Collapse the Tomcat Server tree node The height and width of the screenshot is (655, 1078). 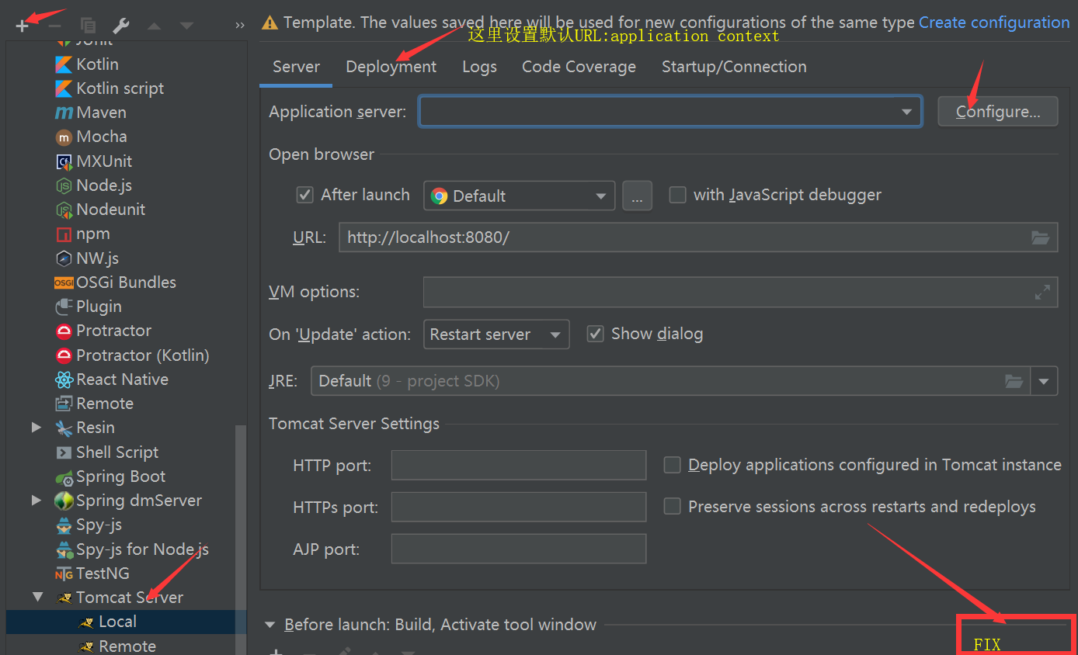pyautogui.click(x=37, y=598)
